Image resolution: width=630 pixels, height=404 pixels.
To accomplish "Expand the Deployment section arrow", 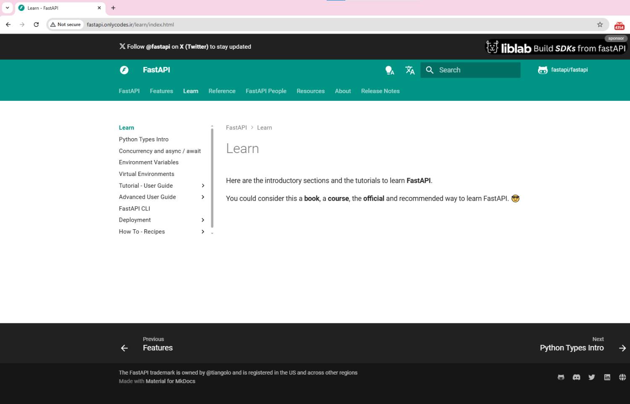I will coord(203,220).
